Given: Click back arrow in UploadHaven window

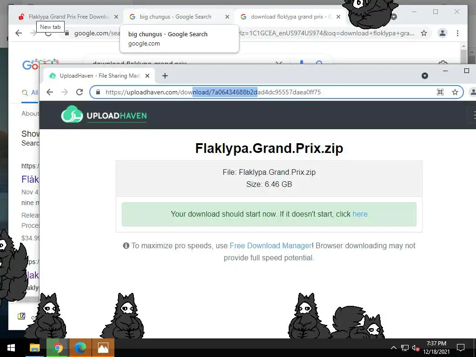Looking at the screenshot, I should (x=50, y=92).
